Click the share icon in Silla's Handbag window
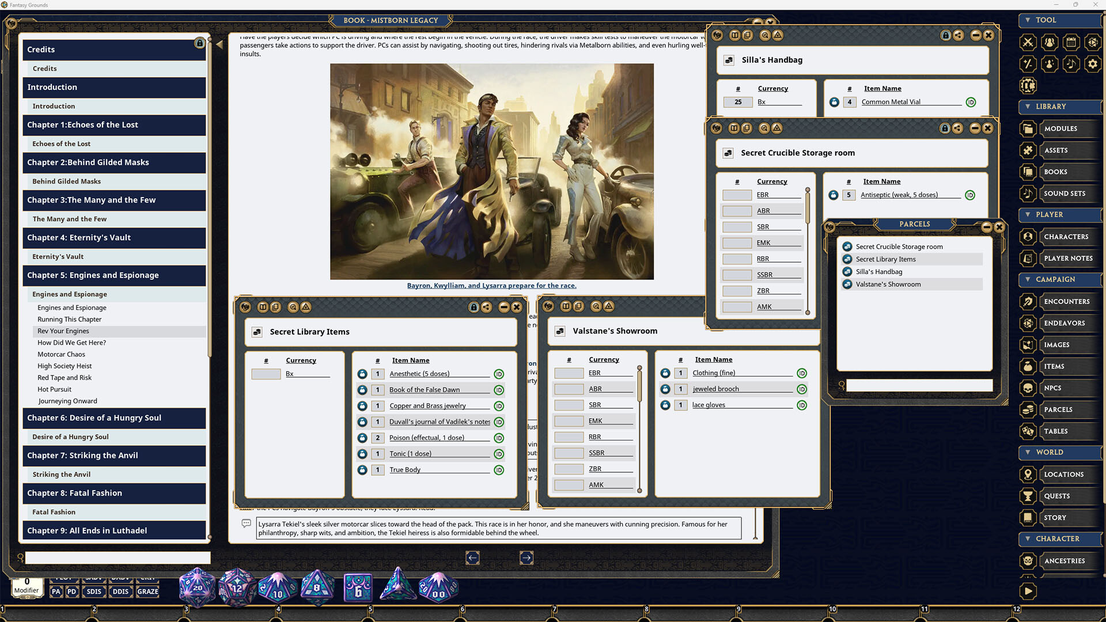 [958, 35]
